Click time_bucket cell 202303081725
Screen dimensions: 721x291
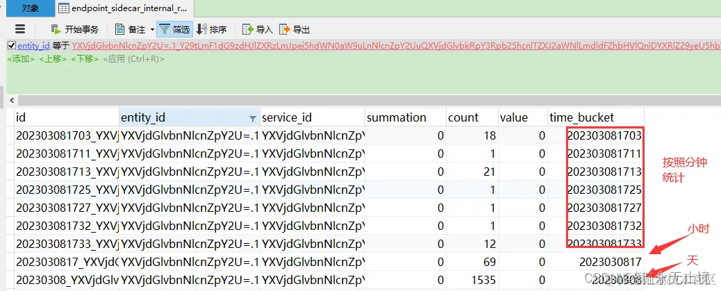[597, 190]
